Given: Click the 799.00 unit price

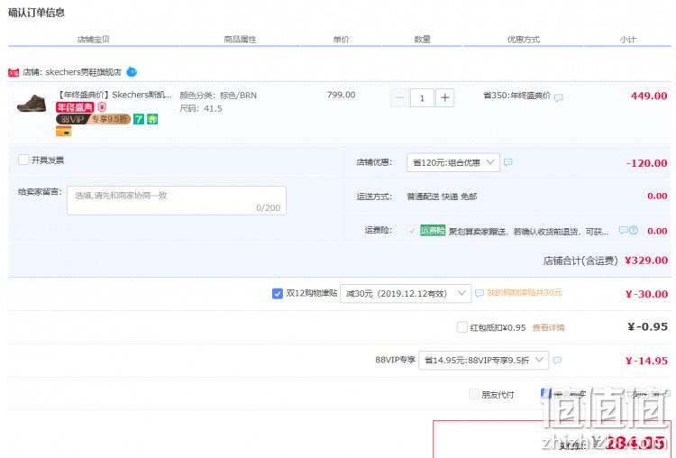Looking at the screenshot, I should click(341, 95).
